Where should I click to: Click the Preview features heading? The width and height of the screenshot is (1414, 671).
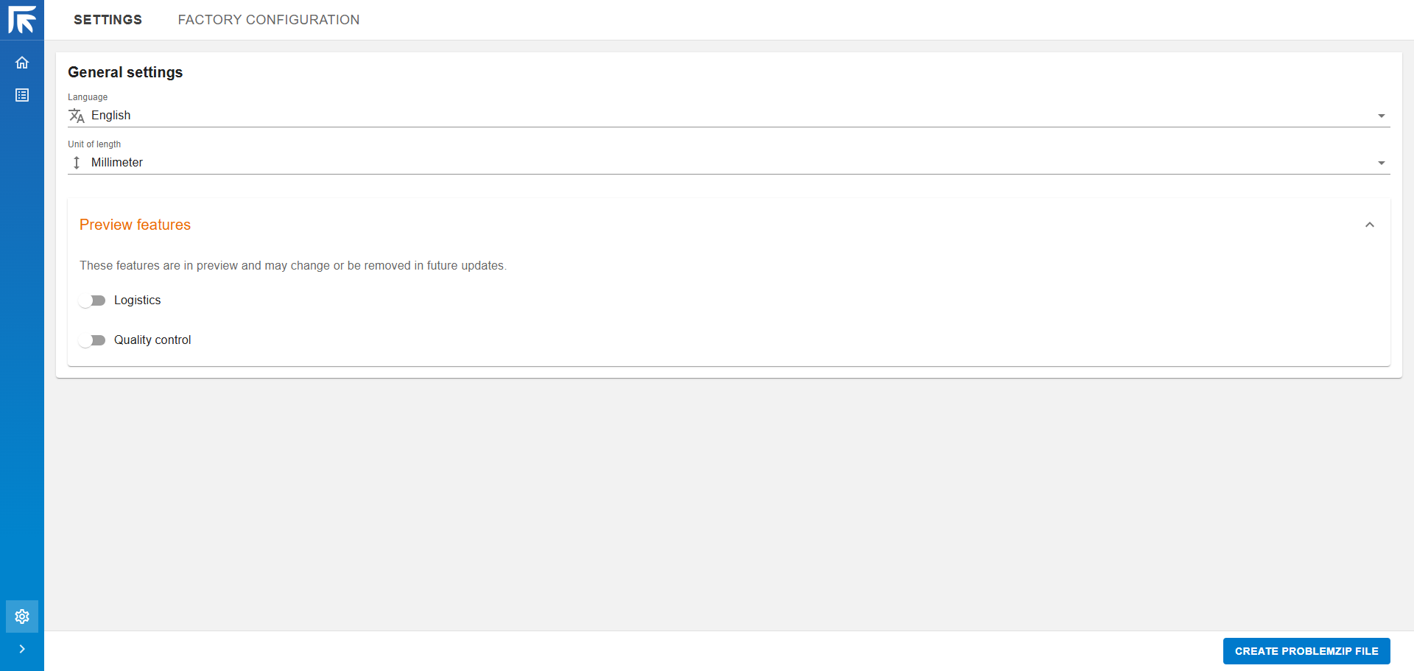135,225
